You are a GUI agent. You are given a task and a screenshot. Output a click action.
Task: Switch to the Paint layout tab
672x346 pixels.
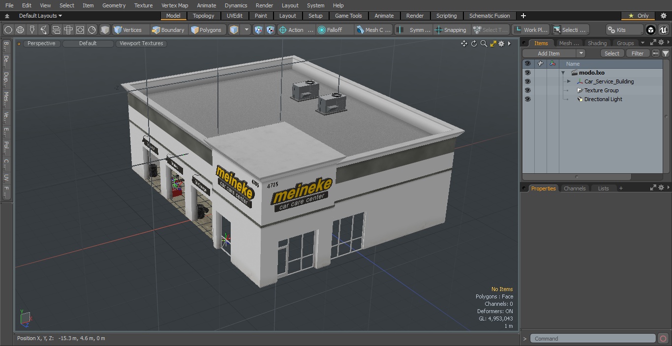click(261, 16)
